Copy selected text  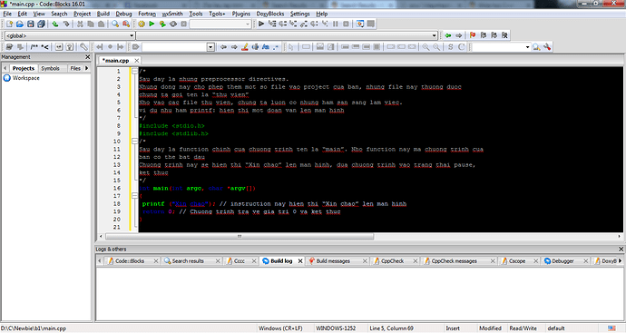coord(91,24)
